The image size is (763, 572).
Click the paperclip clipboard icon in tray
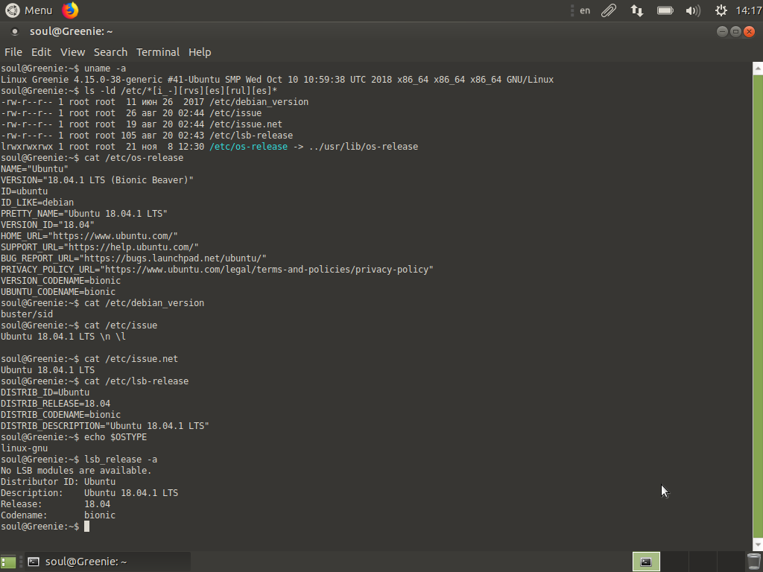point(609,10)
